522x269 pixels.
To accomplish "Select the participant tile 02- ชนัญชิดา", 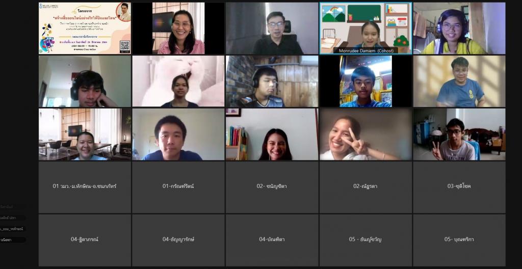I will coord(272,186).
